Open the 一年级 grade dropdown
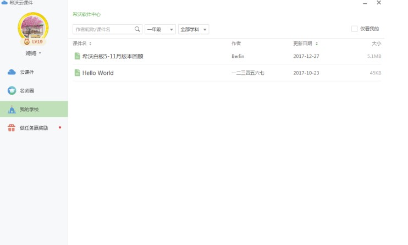The image size is (408, 245). pos(160,29)
